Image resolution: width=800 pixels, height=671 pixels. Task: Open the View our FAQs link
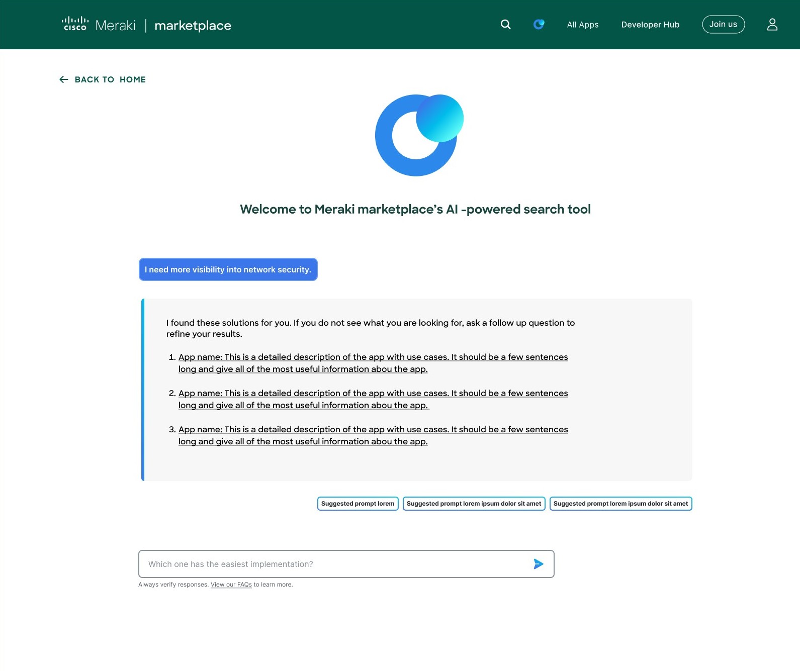pyautogui.click(x=231, y=585)
